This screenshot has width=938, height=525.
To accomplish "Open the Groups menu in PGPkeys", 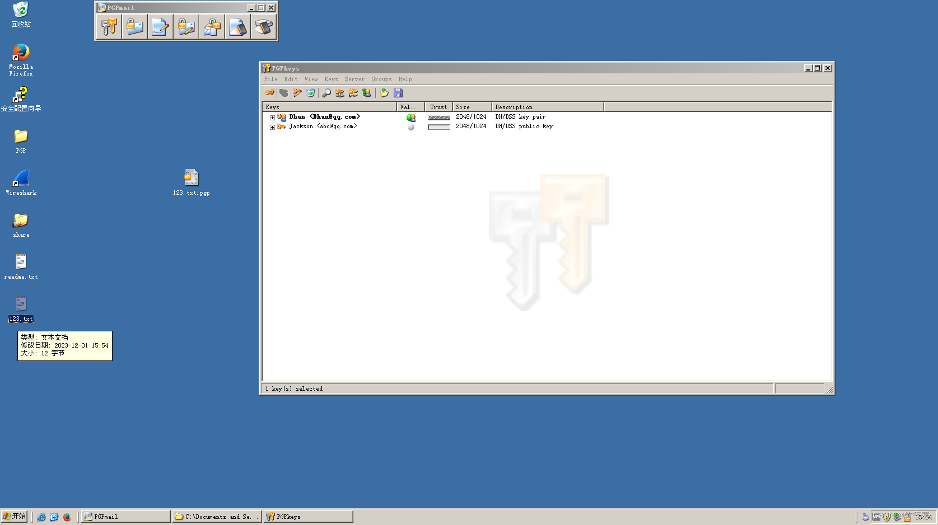I will pos(381,79).
